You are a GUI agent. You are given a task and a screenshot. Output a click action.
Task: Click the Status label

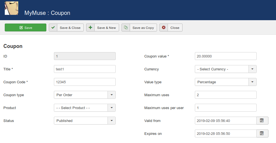click(9, 121)
